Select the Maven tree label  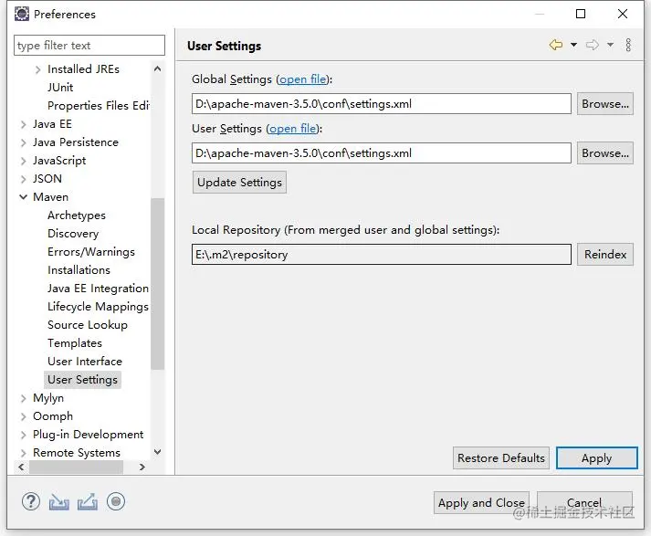[50, 197]
